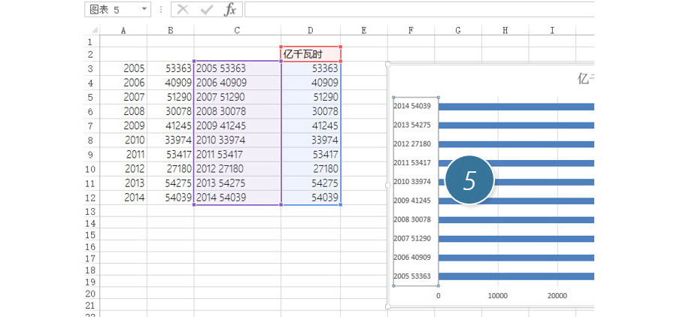Click chart axis label 2005 53363
Viewport: 677px width, 317px height.
coord(412,276)
